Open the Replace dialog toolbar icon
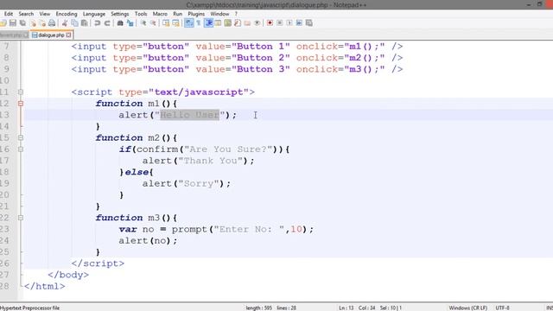Viewport: 553px width, 311px height. pos(130,23)
